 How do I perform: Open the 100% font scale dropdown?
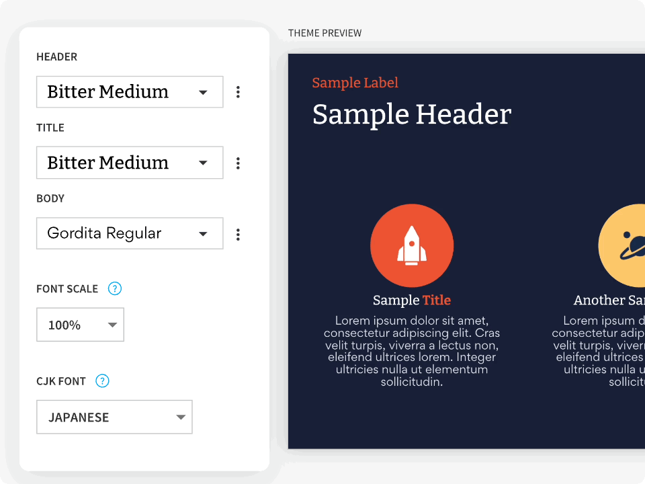tap(80, 325)
